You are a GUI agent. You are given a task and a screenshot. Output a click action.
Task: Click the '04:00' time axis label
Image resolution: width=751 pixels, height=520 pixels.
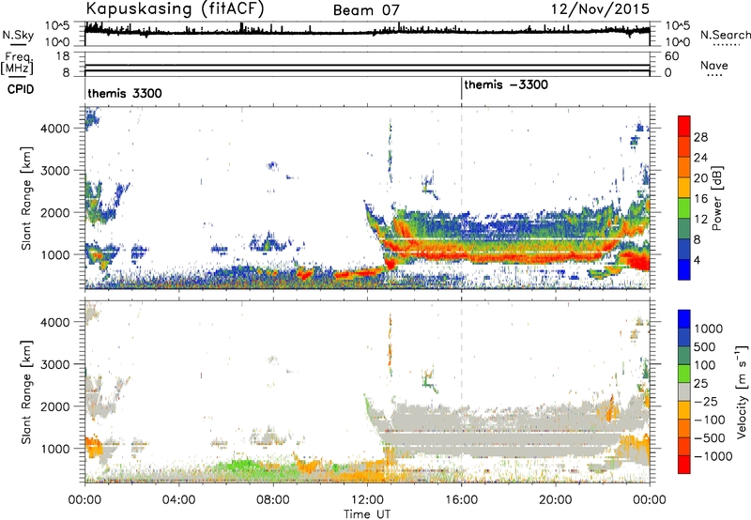click(x=178, y=500)
